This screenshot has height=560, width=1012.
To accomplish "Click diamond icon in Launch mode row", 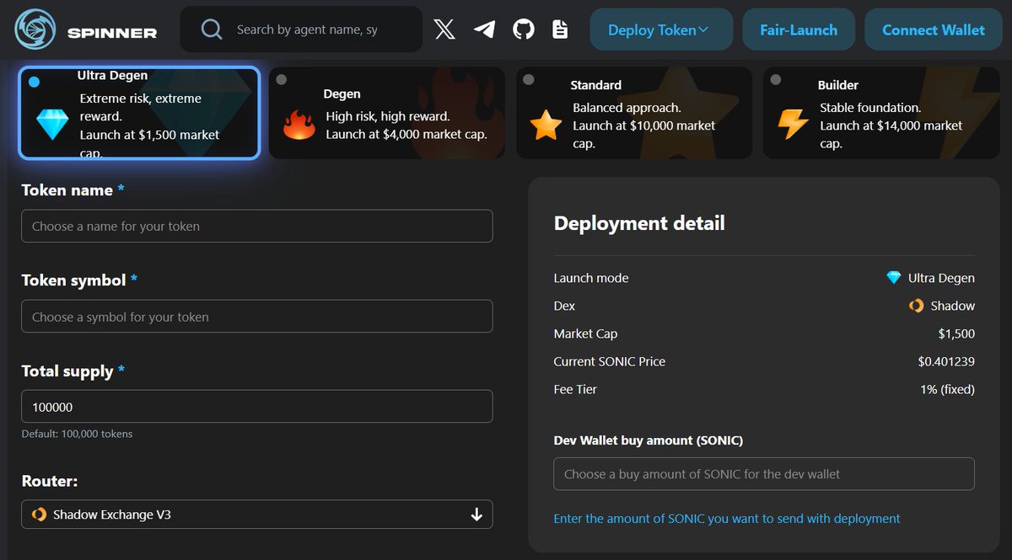I will [x=894, y=278].
